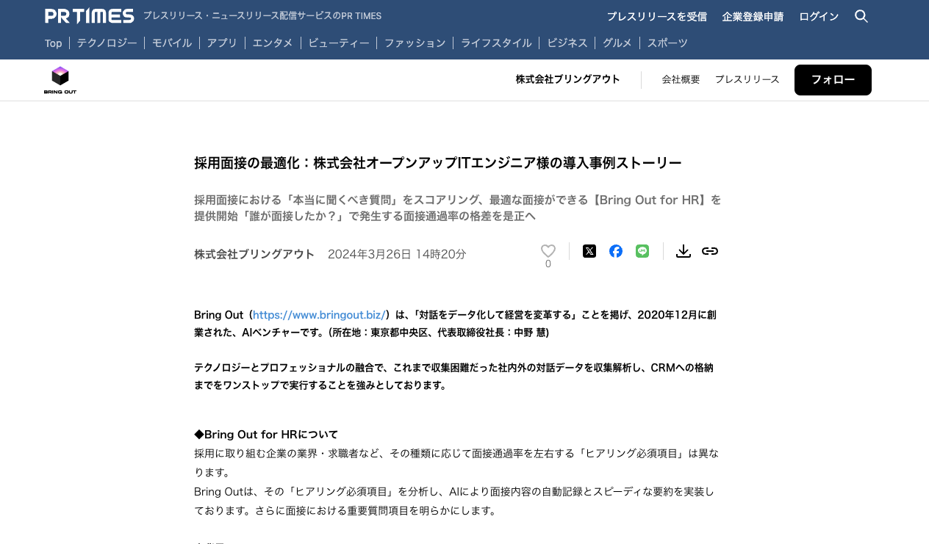
Task: Open the グルメ category
Action: click(x=617, y=43)
